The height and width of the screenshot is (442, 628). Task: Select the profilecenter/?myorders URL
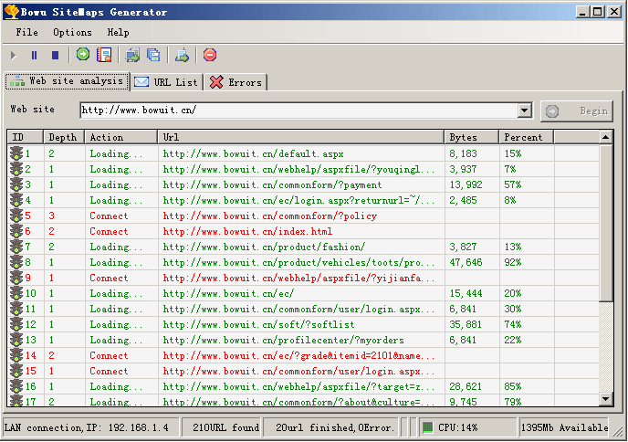point(284,341)
